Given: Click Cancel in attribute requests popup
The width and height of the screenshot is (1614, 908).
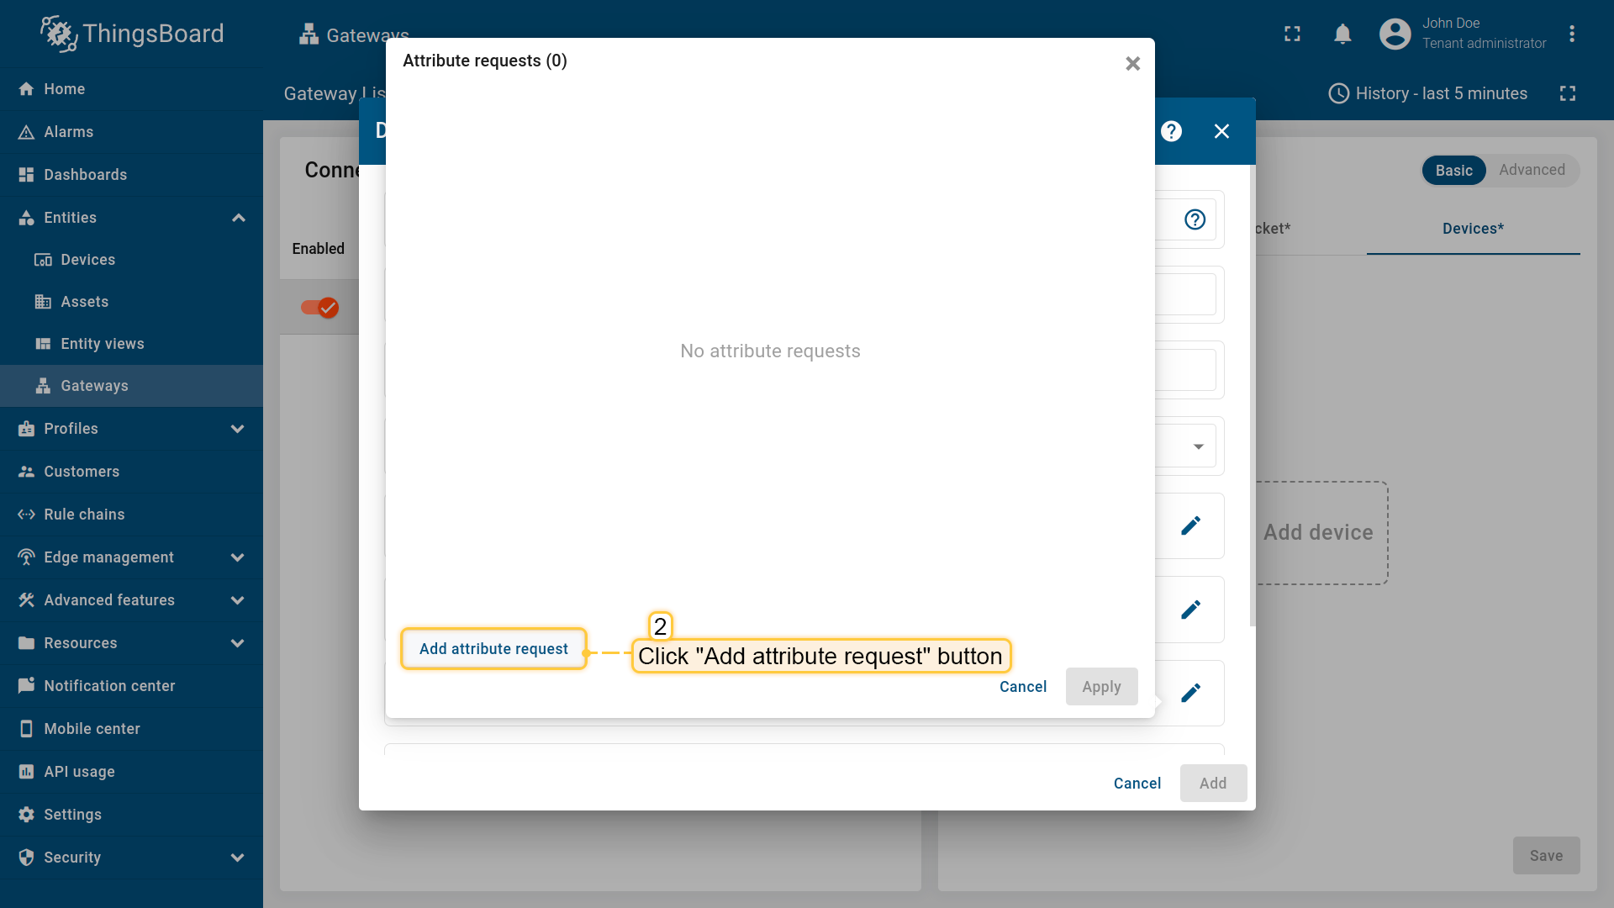Looking at the screenshot, I should (1022, 687).
